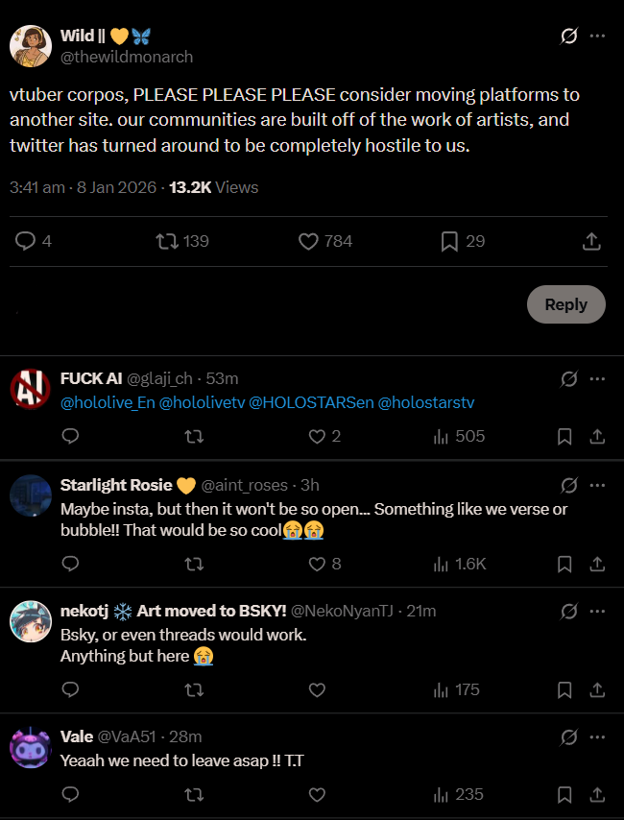View analytics on Starlight Rosie's reply
The width and height of the screenshot is (624, 820).
[443, 564]
